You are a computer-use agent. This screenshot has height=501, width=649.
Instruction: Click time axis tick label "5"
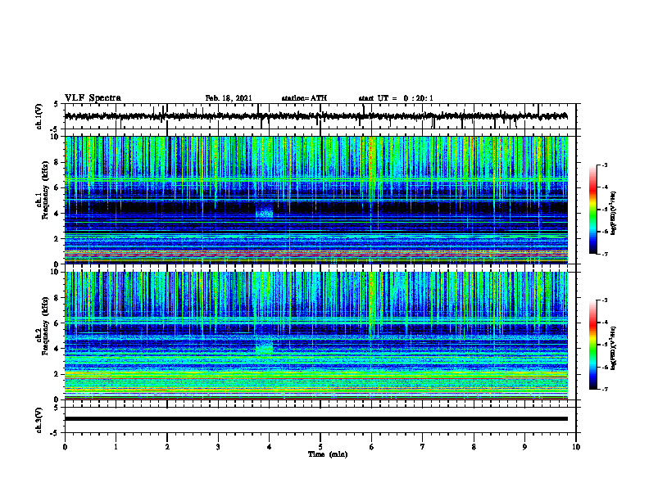320,447
